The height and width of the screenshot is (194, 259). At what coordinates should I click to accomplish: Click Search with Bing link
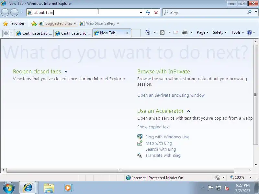pyautogui.click(x=161, y=149)
